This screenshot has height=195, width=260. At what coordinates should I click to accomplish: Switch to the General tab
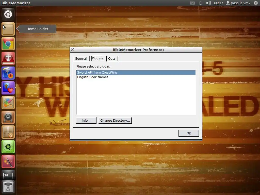tap(81, 59)
